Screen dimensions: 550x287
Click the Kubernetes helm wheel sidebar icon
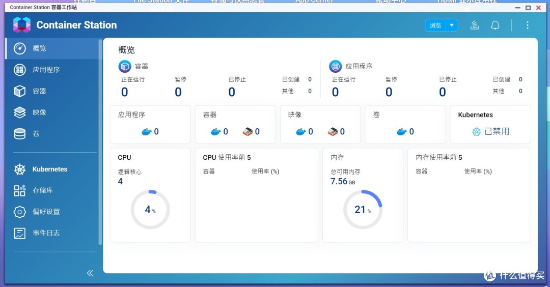20,169
